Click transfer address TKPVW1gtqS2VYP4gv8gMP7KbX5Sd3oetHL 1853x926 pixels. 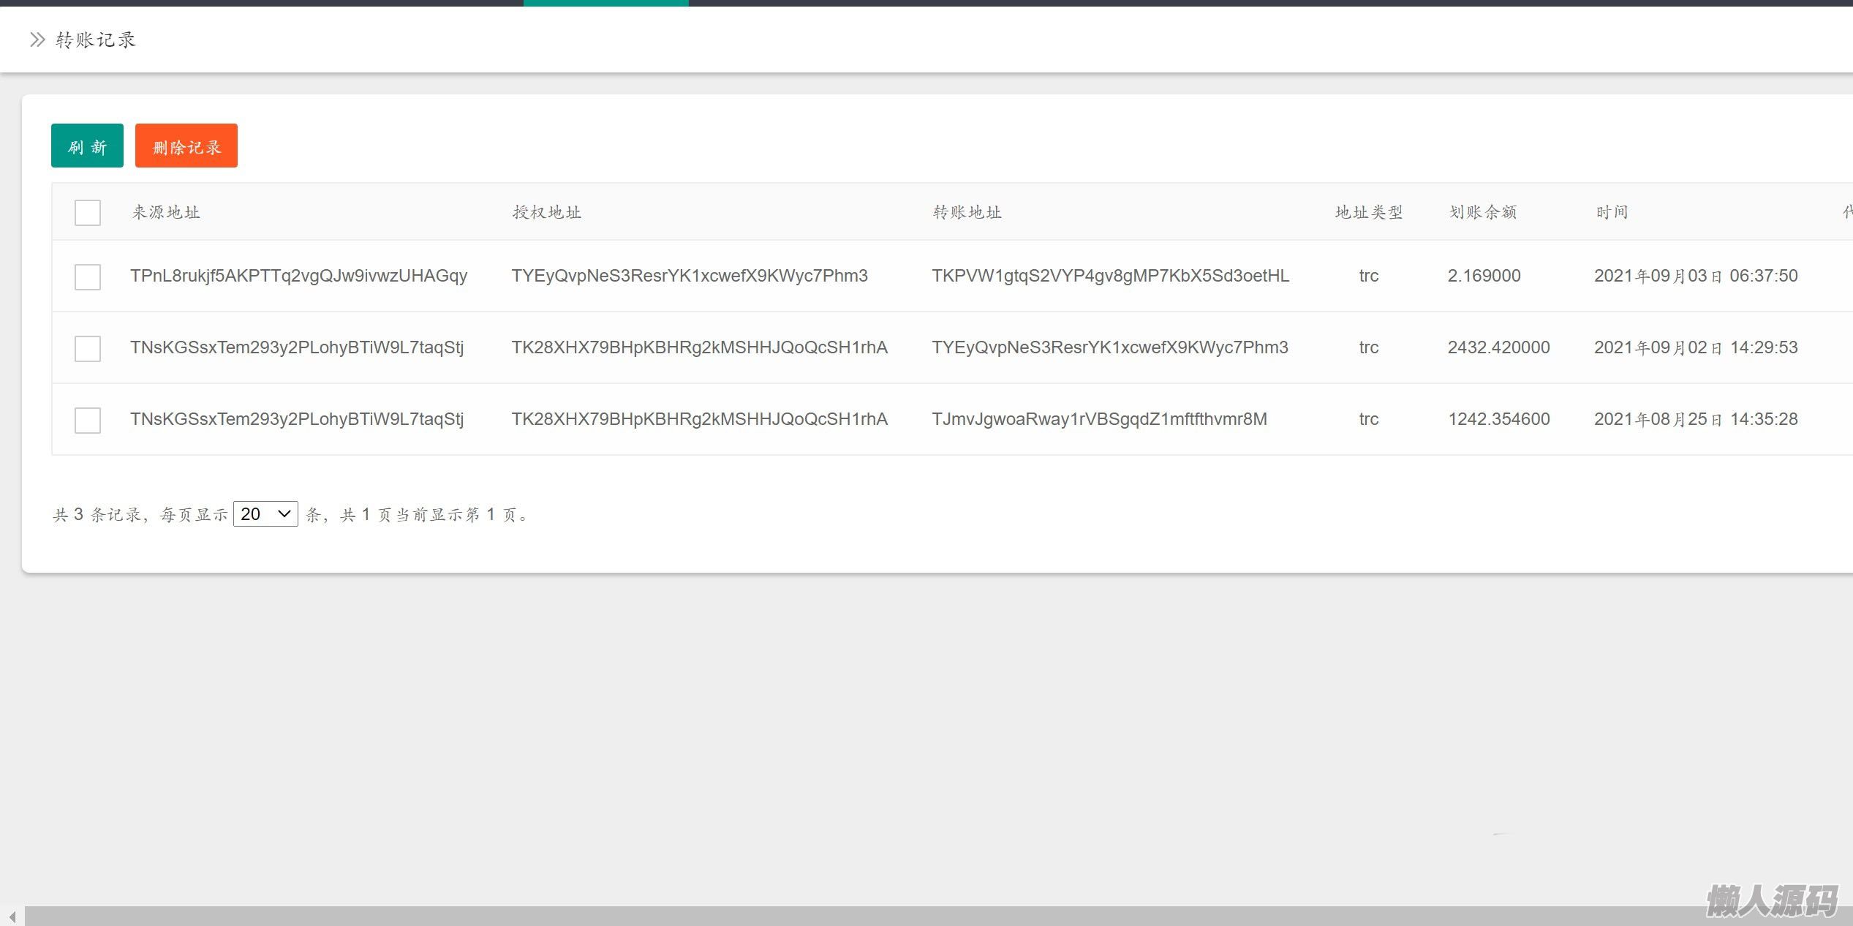(x=1110, y=276)
